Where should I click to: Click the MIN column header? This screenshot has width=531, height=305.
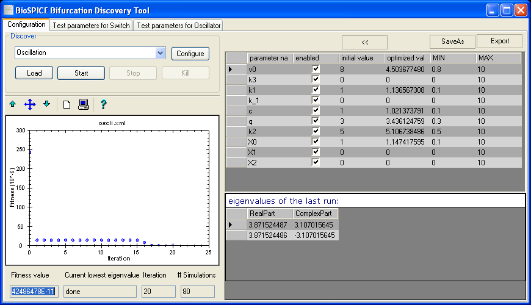(453, 58)
